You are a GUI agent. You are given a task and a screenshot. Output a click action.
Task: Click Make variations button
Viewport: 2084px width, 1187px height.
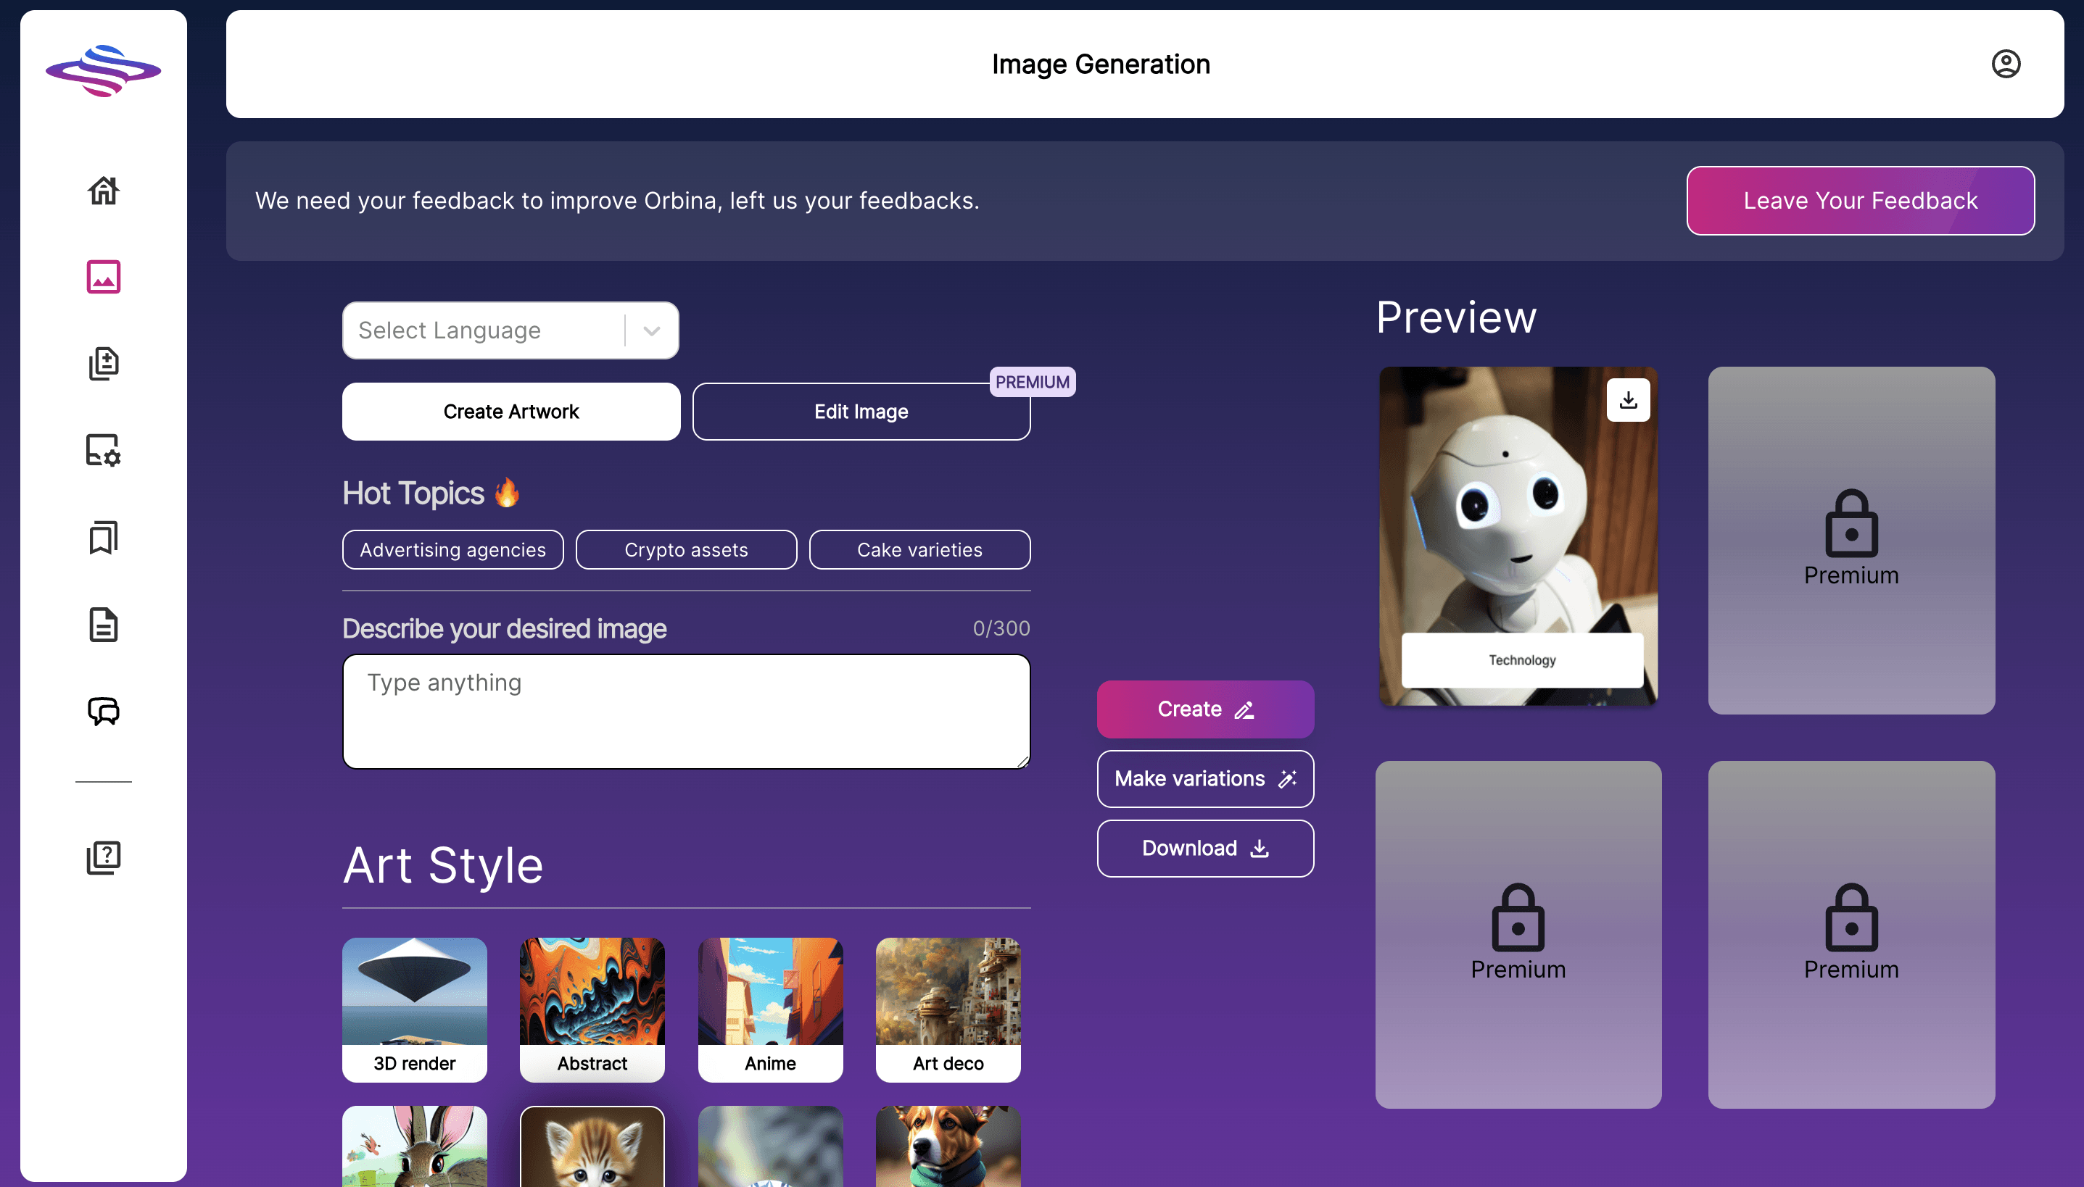click(x=1204, y=778)
